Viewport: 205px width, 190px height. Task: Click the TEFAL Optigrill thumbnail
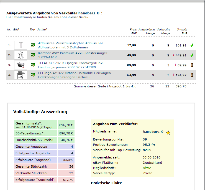[x=21, y=65]
